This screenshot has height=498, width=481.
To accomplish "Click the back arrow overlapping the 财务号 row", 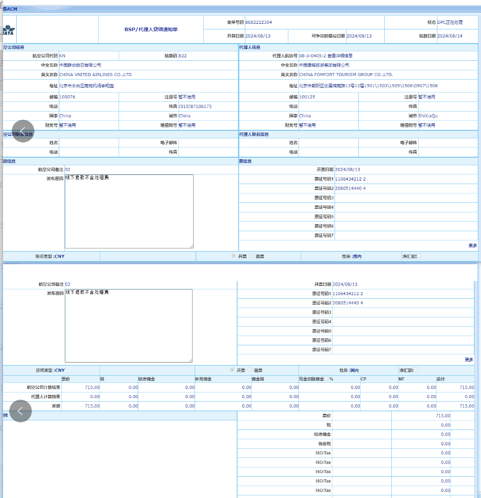I will pos(23,131).
